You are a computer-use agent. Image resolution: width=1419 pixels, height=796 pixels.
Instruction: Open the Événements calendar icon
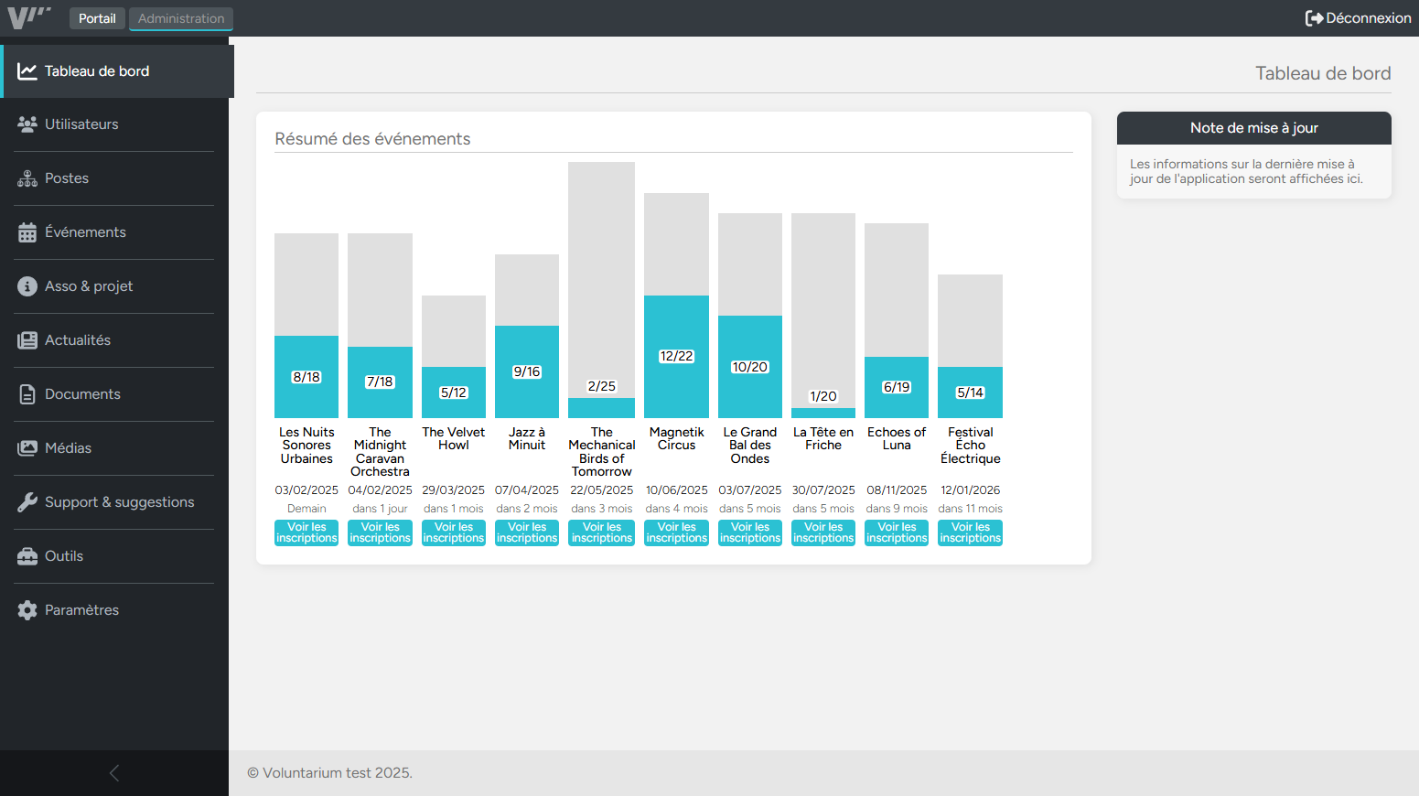coord(27,232)
